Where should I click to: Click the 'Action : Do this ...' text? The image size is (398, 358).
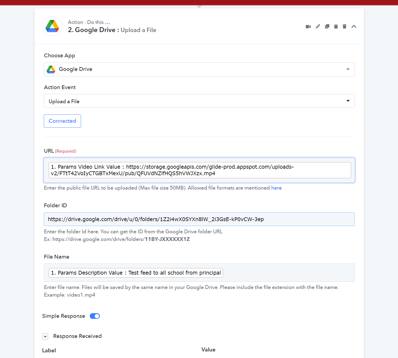click(89, 22)
